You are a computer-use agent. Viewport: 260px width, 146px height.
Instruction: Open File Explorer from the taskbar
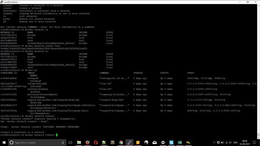pos(79,142)
